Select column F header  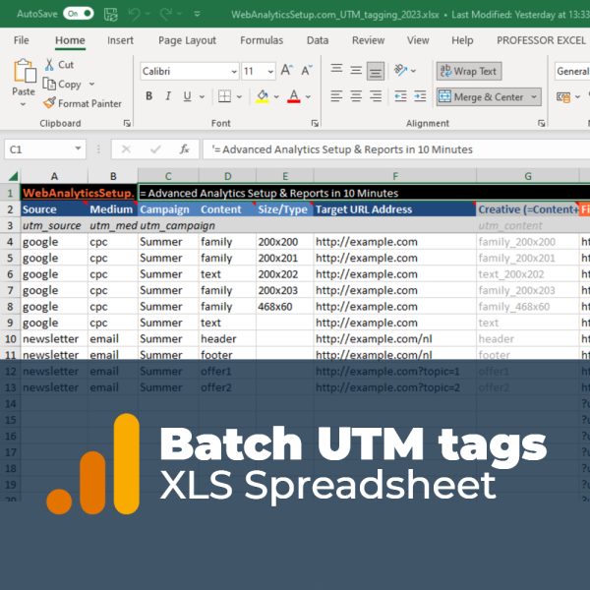pyautogui.click(x=395, y=176)
